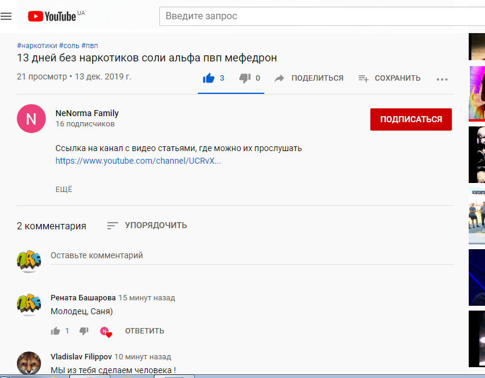Subscribe to NeNorma Family channel
485x378 pixels.
point(411,119)
